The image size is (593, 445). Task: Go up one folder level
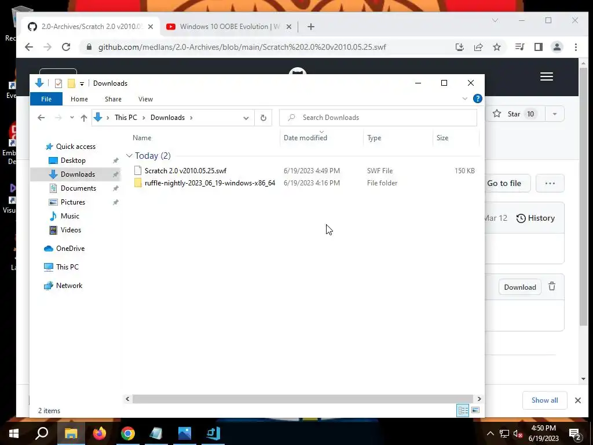(x=84, y=118)
